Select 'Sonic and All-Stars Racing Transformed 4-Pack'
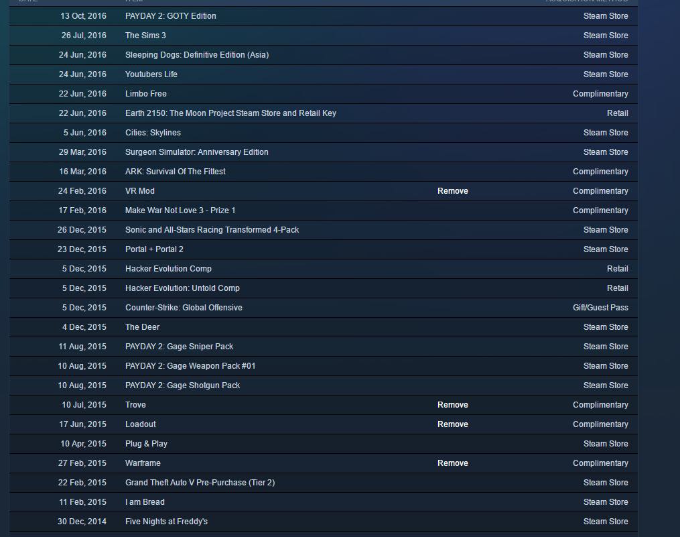This screenshot has width=680, height=537. [212, 230]
